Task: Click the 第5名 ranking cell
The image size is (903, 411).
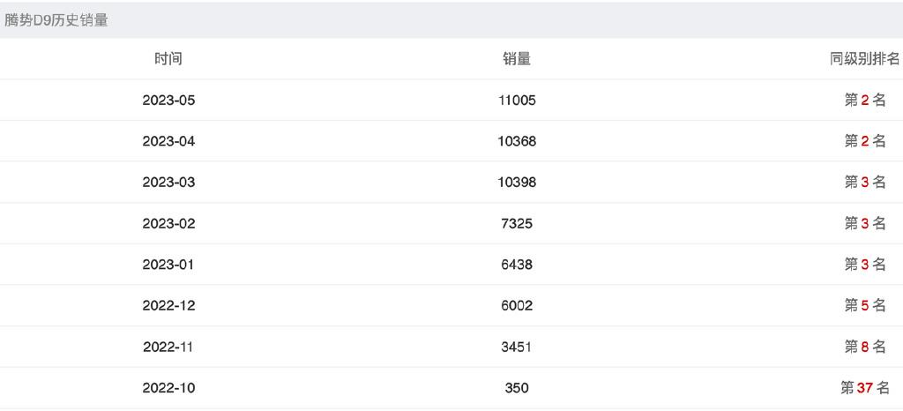Action: [864, 306]
